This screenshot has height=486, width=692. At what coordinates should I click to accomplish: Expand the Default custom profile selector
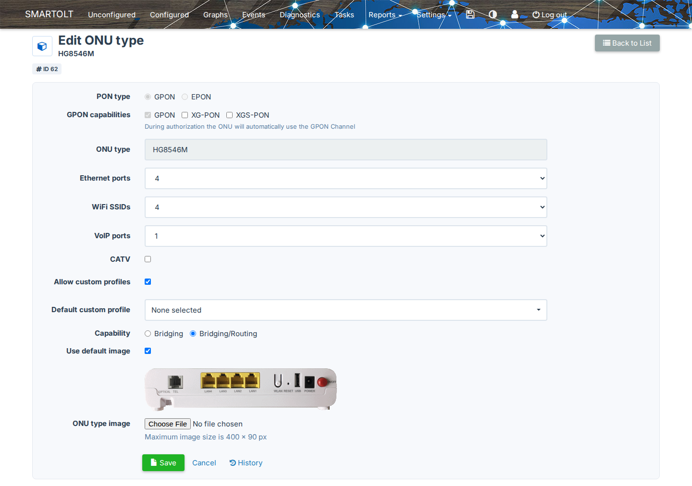[346, 310]
